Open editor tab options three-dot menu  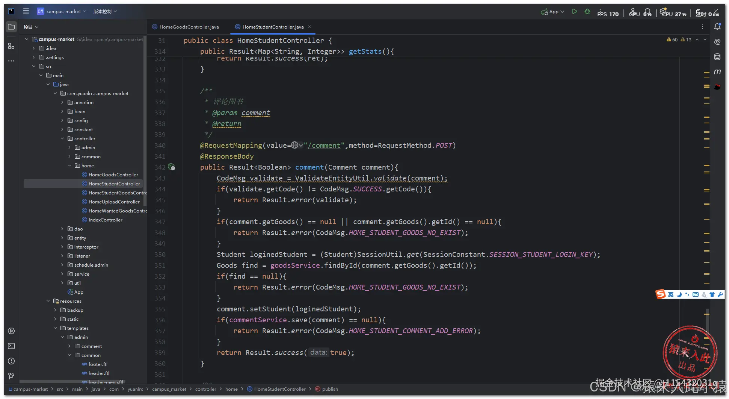click(702, 27)
